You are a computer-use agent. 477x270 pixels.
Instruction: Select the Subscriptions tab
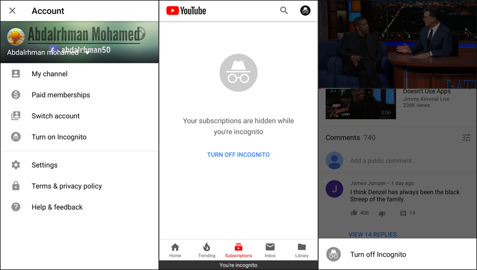238,250
